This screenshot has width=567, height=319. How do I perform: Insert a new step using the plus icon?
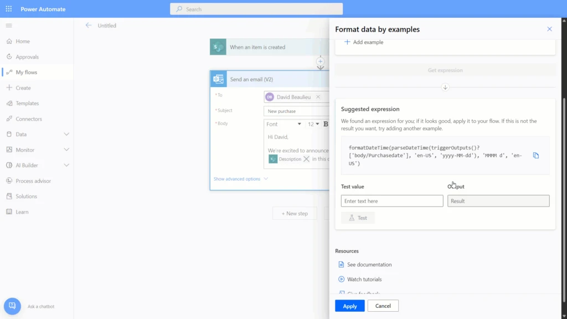point(321,62)
